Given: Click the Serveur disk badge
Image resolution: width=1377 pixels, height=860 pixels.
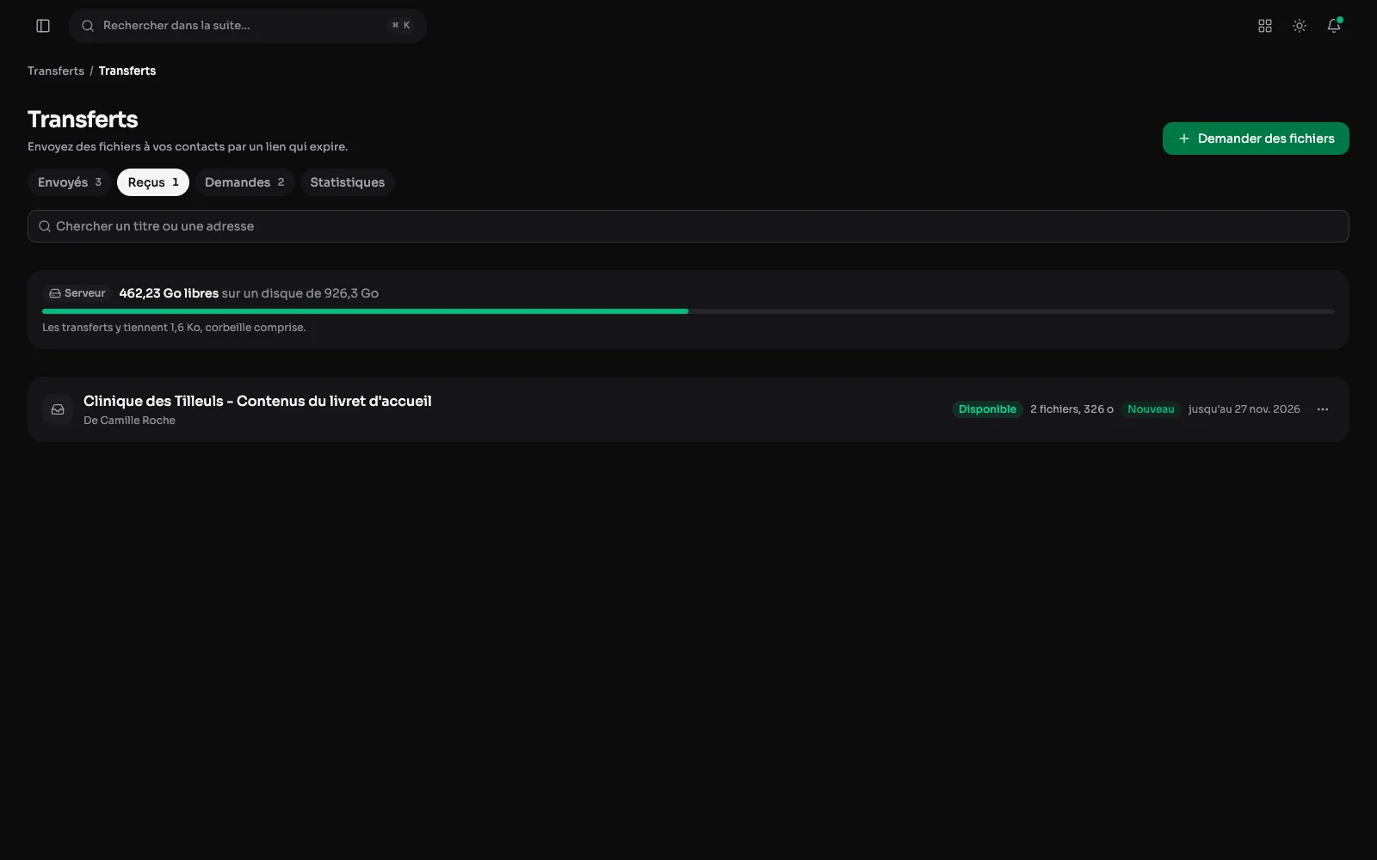Looking at the screenshot, I should tap(77, 293).
